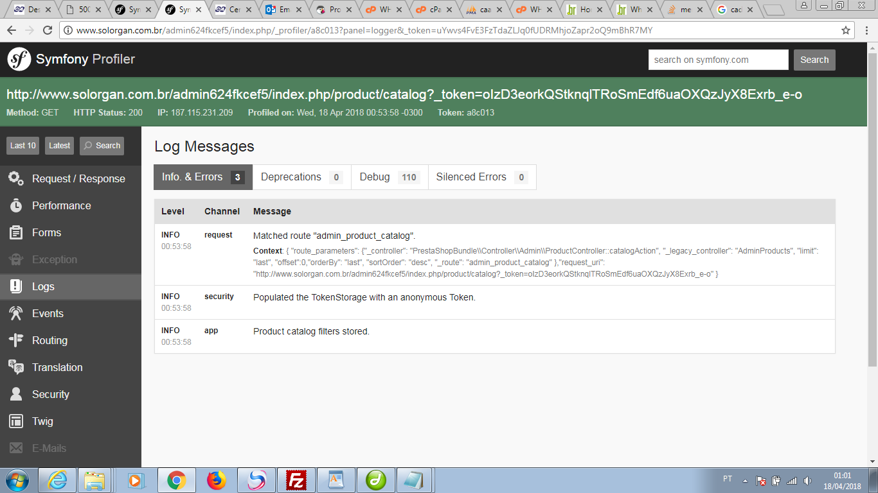The height and width of the screenshot is (493, 878).
Task: Click the Last 10 button
Action: (23, 146)
